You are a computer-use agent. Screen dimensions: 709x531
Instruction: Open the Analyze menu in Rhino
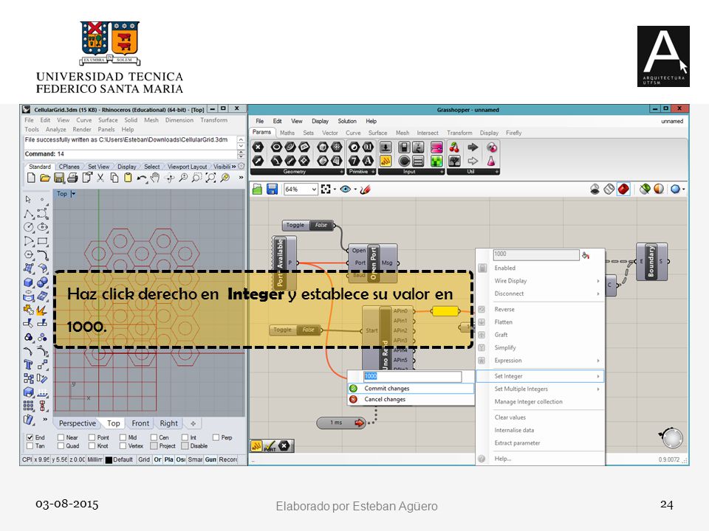coord(55,129)
